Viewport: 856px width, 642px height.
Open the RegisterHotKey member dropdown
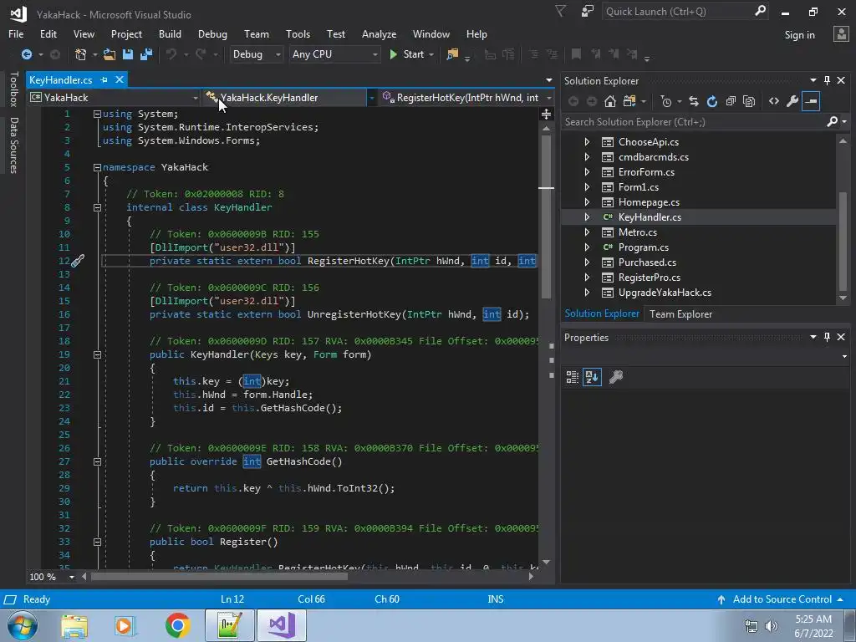(466, 98)
